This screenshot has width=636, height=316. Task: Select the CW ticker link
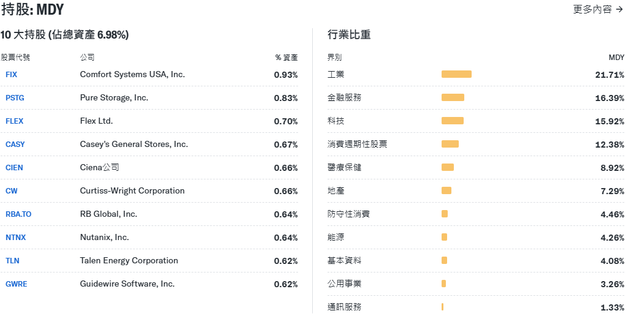point(11,191)
